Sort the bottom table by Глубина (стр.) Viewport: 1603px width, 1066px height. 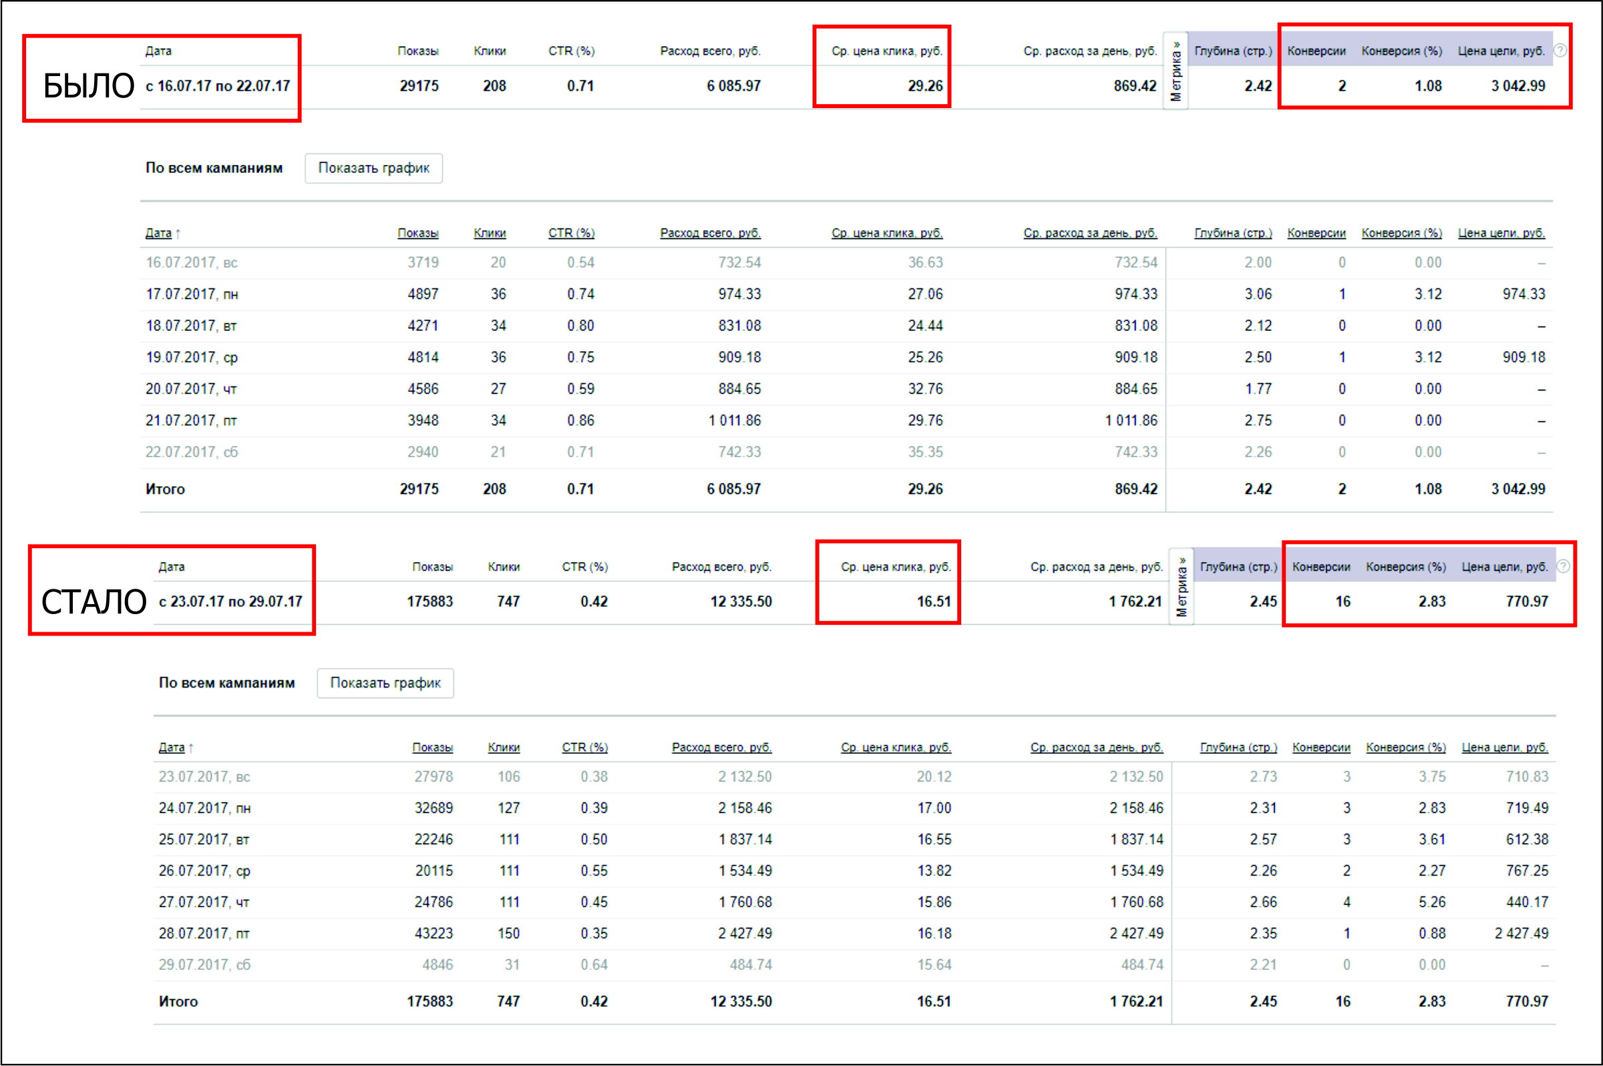click(1238, 747)
